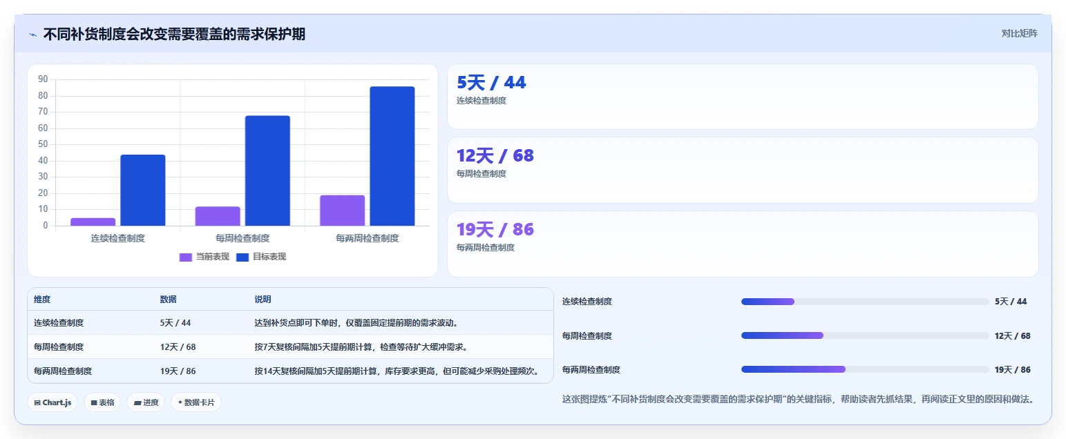1066x439 pixels.
Task: Click the 维度 table column header
Action: click(42, 300)
